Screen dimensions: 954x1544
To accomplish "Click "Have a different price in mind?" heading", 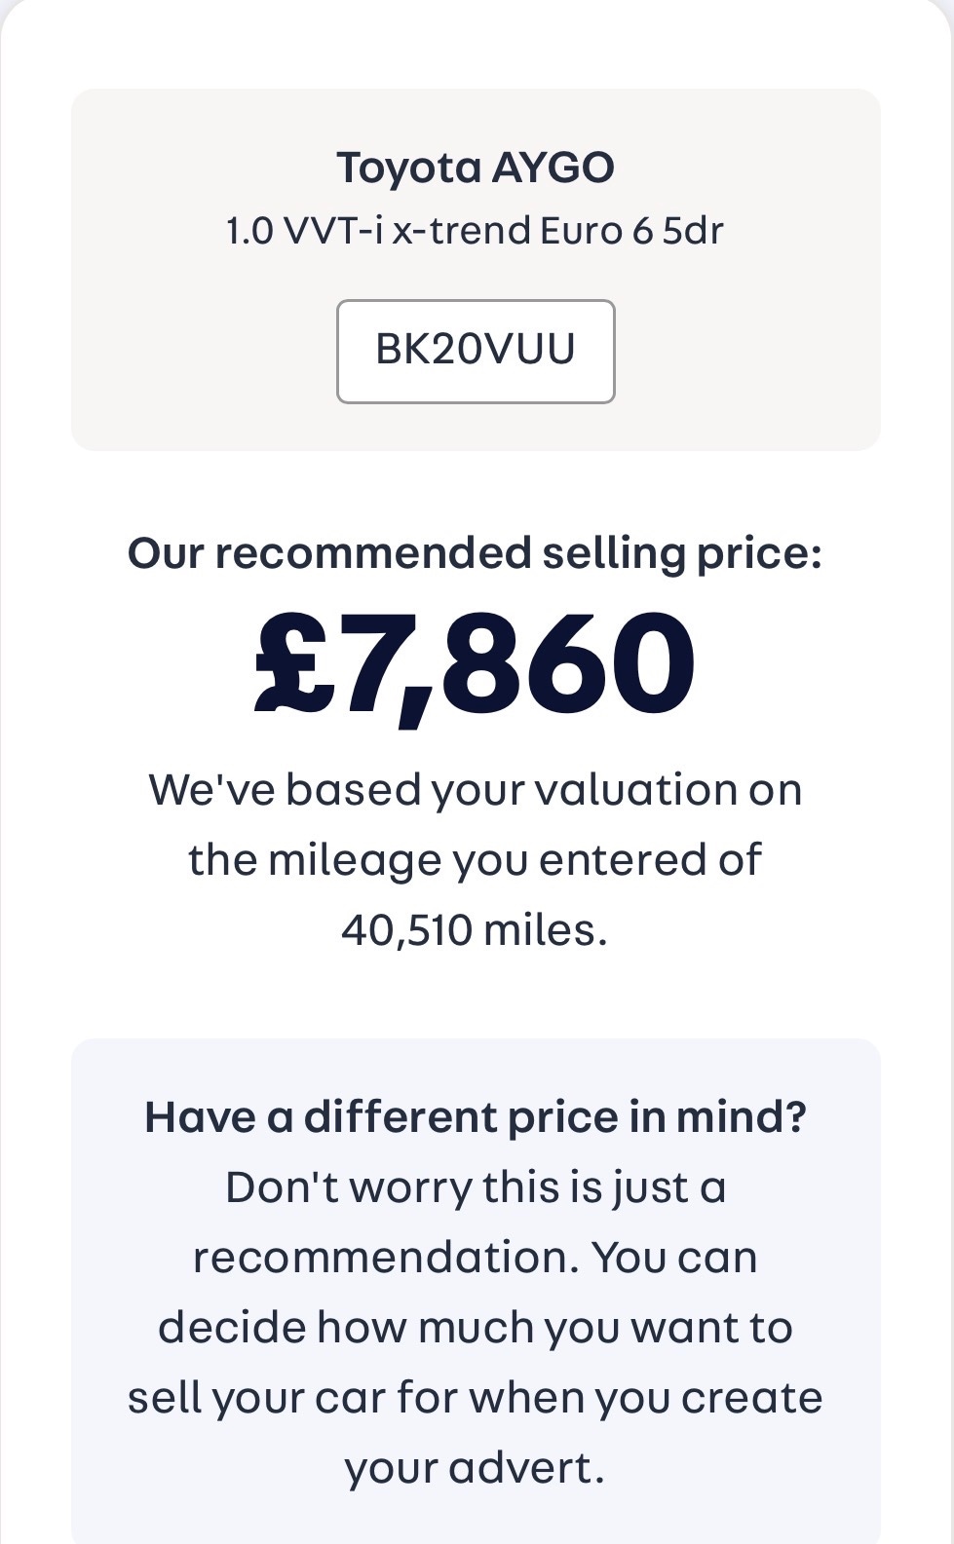I will click(x=476, y=1116).
